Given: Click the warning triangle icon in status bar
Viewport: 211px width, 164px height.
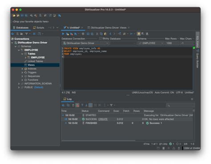Looking at the screenshot, I should pyautogui.click(x=174, y=148).
